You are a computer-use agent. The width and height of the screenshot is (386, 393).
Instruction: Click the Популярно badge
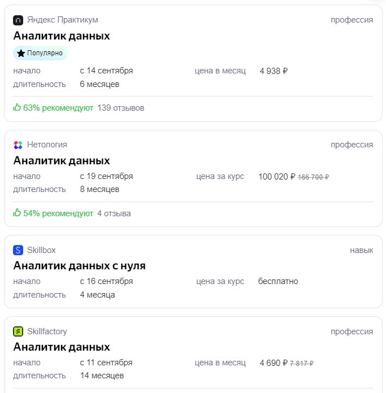pos(40,54)
